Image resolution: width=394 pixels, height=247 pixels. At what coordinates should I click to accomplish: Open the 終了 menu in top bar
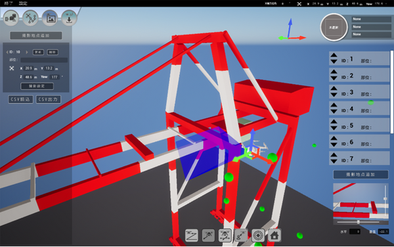point(9,3)
